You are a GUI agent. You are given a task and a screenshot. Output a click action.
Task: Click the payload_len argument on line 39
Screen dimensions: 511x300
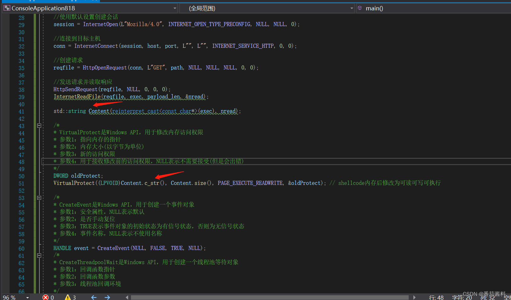pyautogui.click(x=164, y=97)
